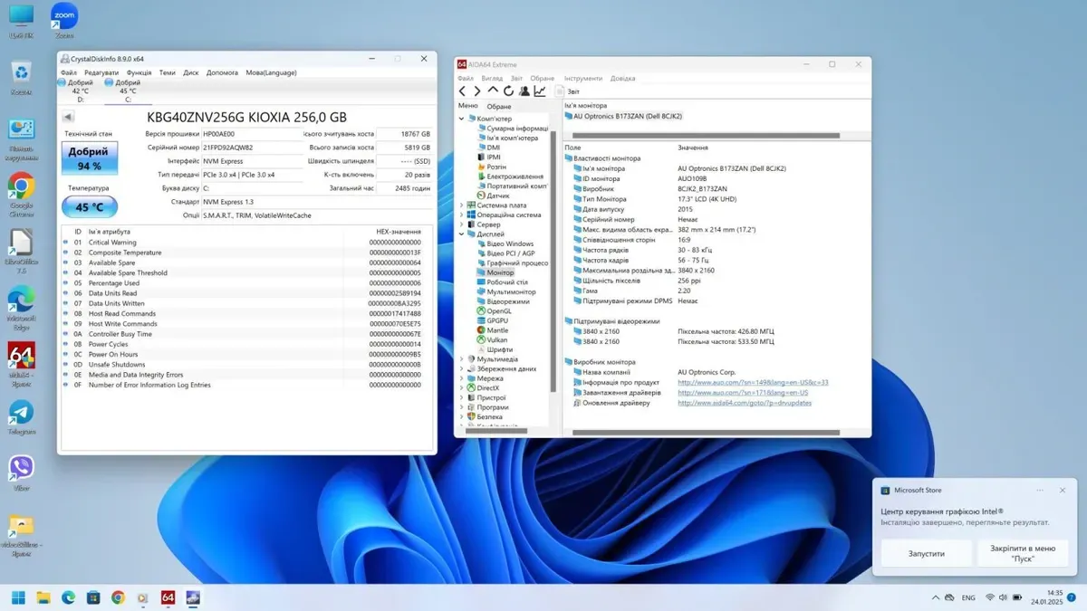
Task: Click the AIDA64 user toolbar icon
Action: click(524, 91)
